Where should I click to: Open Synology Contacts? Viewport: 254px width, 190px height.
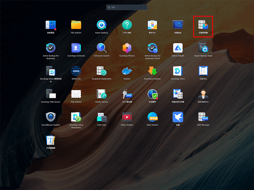click(76, 48)
